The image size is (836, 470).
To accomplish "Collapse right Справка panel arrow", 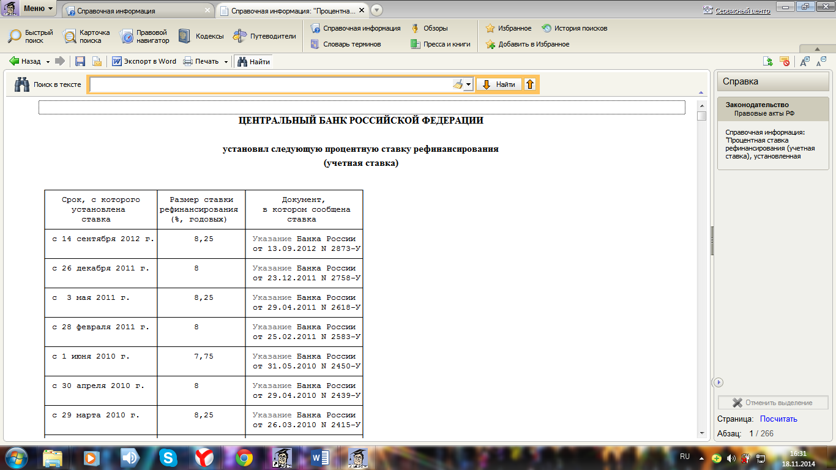I will point(718,382).
